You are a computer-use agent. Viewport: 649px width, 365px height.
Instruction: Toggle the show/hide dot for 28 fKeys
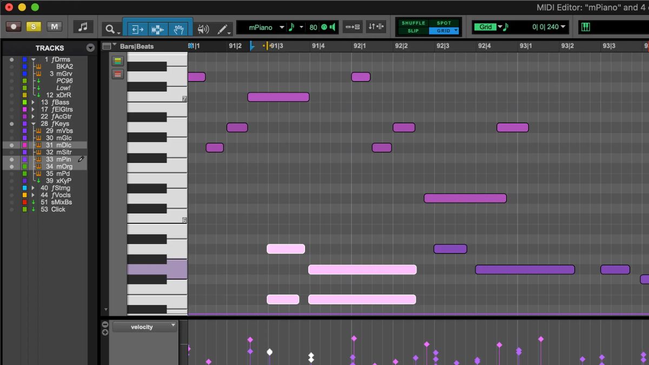tap(11, 124)
